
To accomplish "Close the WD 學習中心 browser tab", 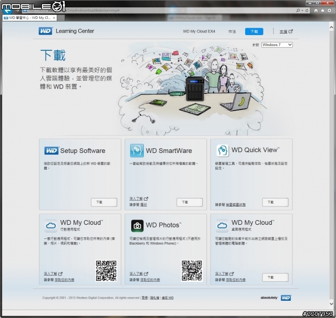I will (x=54, y=18).
